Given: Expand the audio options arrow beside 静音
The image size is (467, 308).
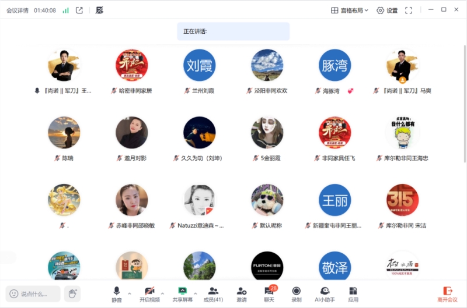Looking at the screenshot, I should 130,293.
